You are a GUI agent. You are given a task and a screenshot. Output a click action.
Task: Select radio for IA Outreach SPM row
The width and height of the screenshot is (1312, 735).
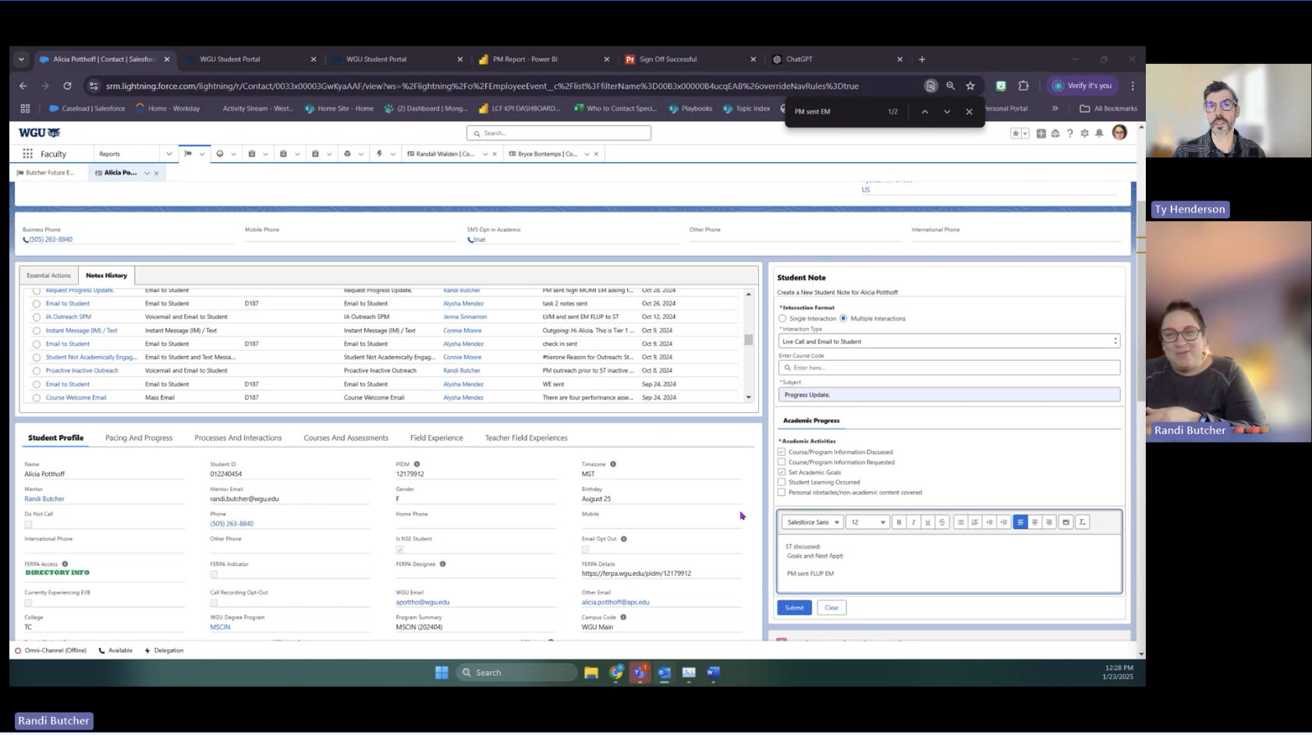pyautogui.click(x=36, y=317)
